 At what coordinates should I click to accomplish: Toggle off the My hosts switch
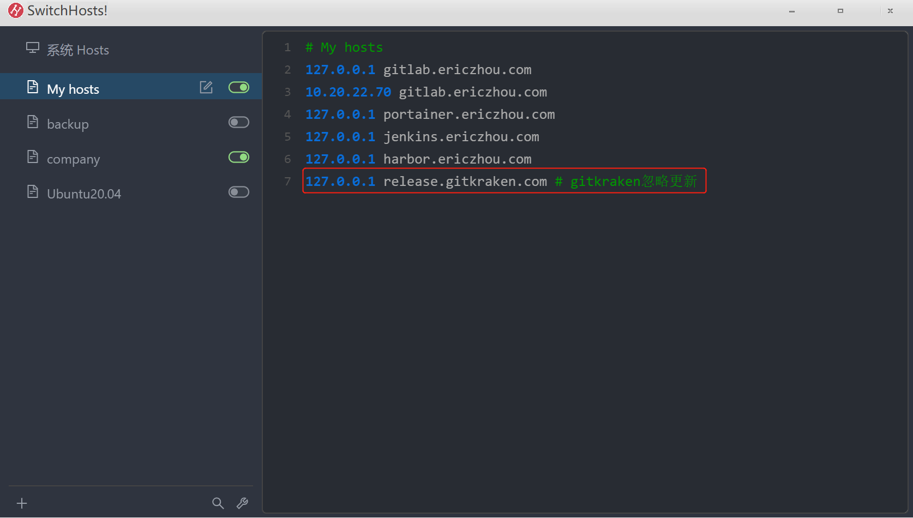(239, 87)
